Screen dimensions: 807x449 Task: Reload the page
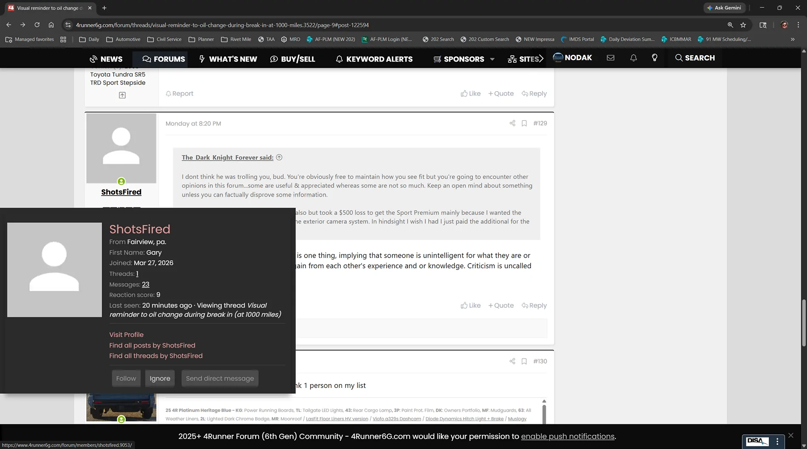click(x=37, y=25)
